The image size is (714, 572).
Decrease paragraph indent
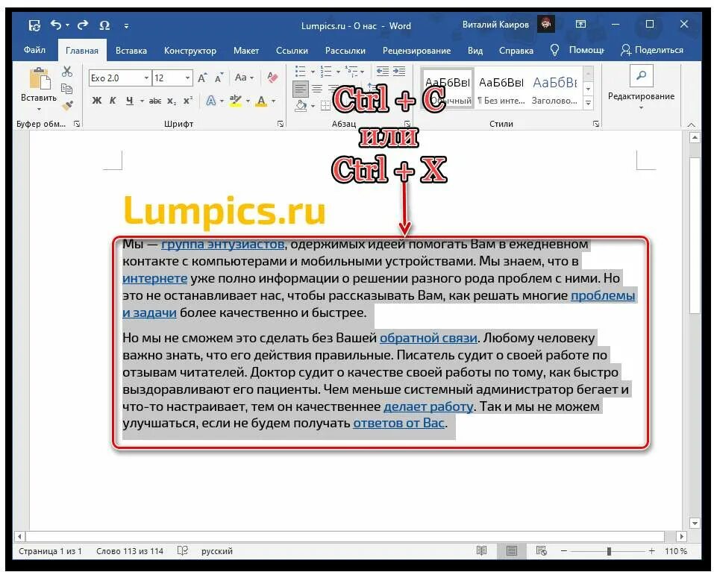pos(383,71)
